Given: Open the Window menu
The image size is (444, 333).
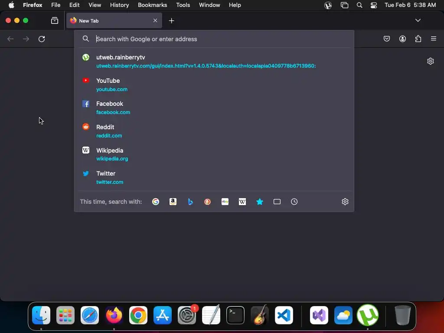Looking at the screenshot, I should click(209, 5).
